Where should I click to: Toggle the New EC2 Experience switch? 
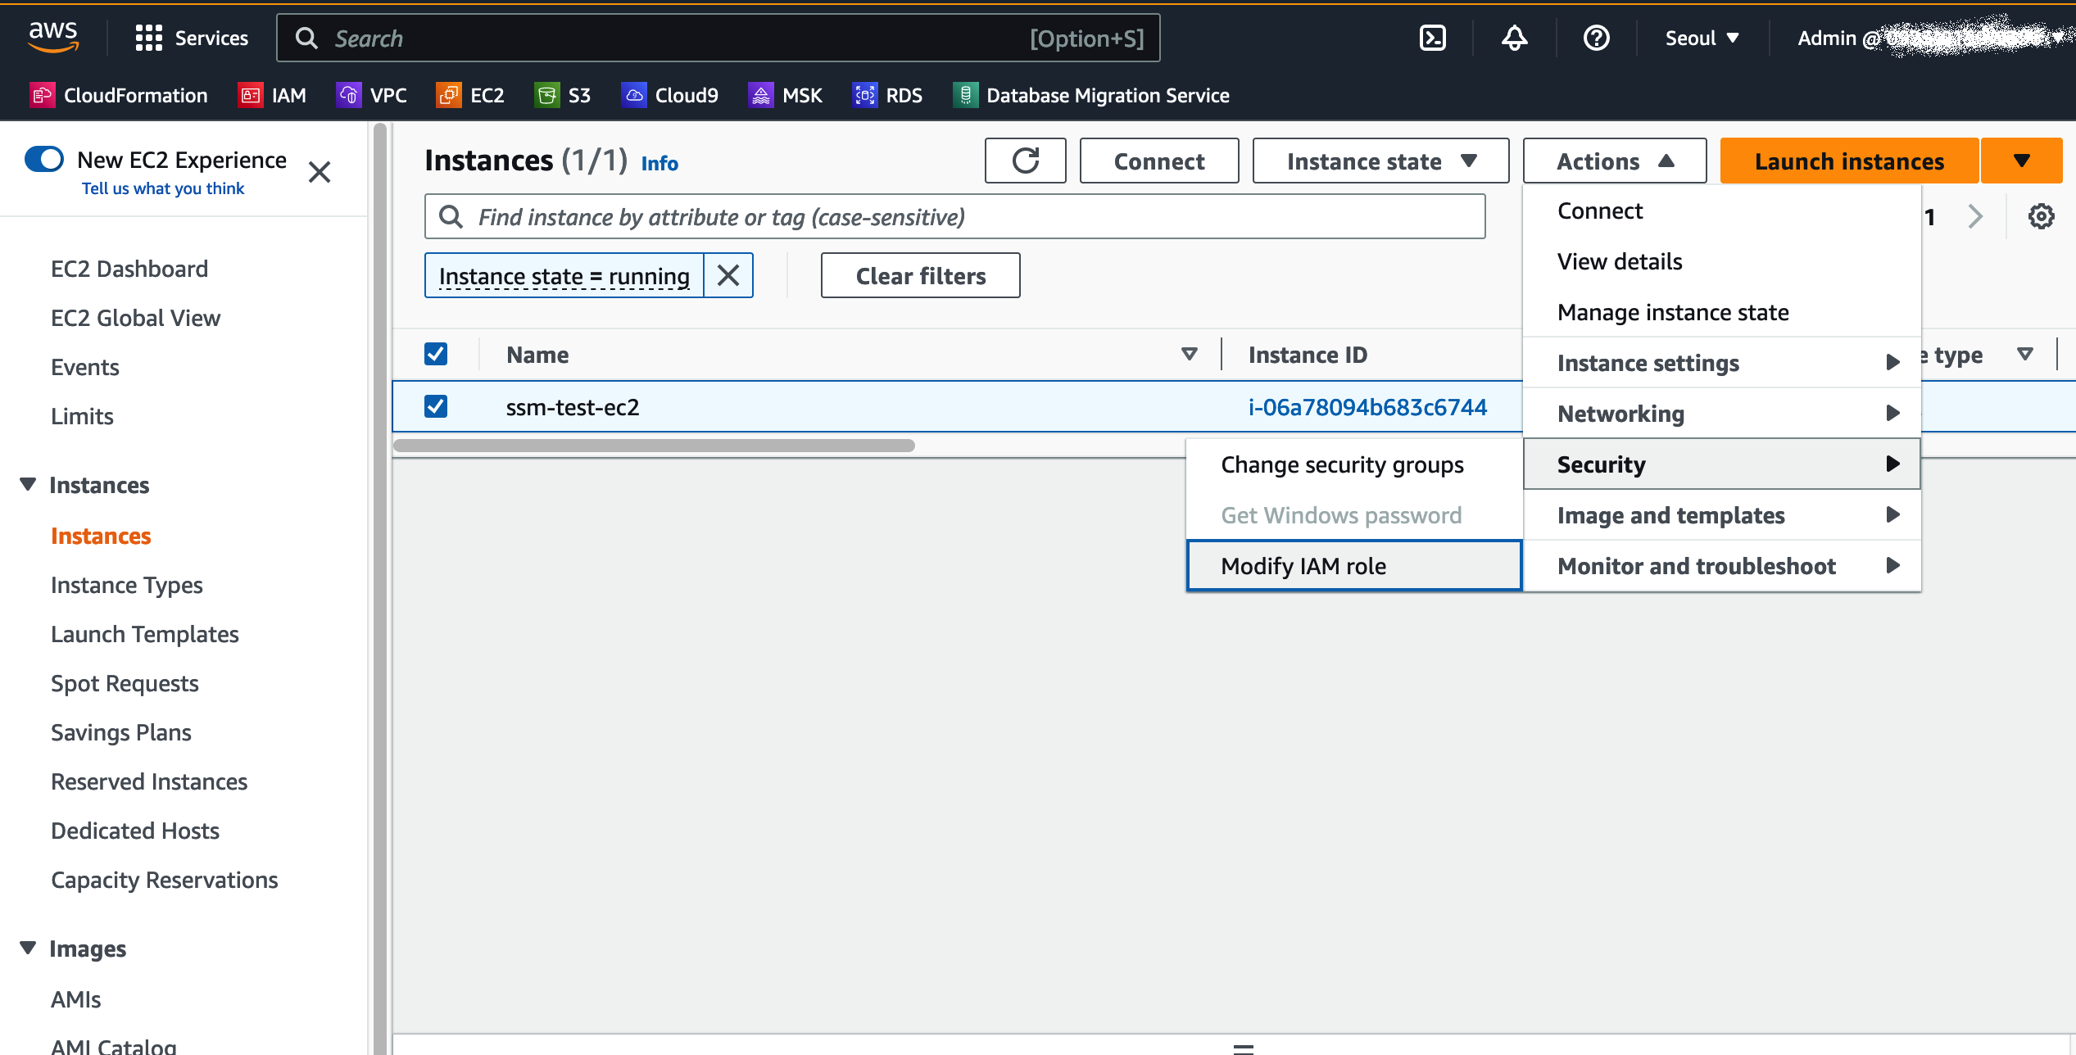[44, 159]
